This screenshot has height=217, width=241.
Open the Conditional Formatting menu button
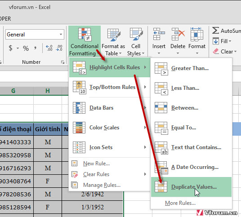[x=85, y=41]
